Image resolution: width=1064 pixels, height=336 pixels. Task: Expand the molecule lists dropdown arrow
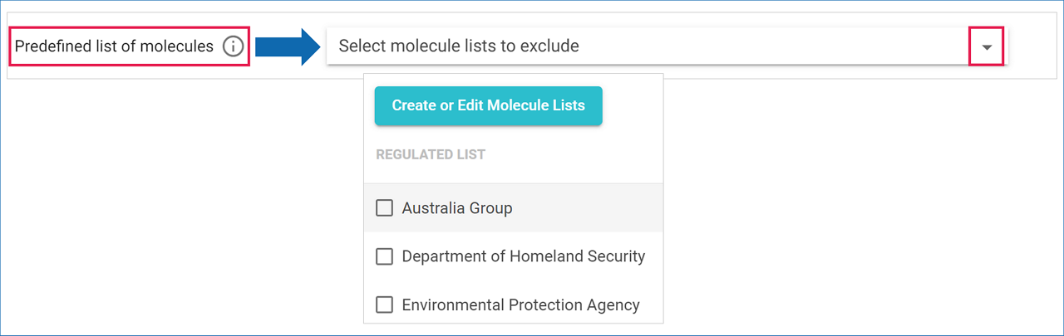[987, 46]
